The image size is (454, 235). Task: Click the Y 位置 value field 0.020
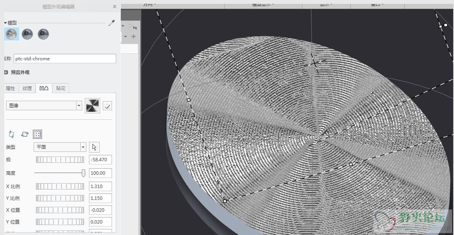coord(100,222)
